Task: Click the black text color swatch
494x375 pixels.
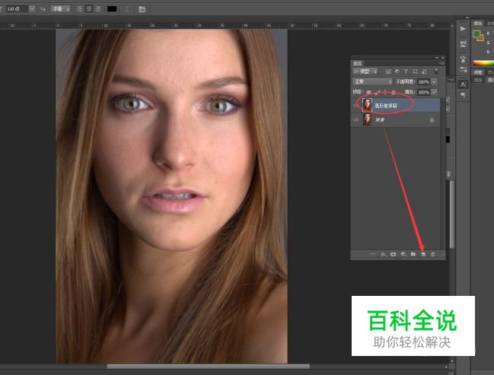Action: pyautogui.click(x=112, y=8)
